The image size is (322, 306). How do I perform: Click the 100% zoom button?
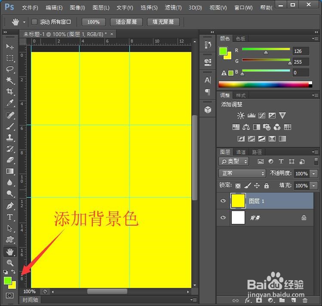tap(94, 22)
